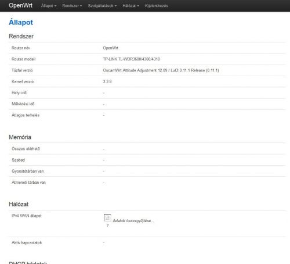Image resolution: width=290 pixels, height=264 pixels.
Task: Open the Állapot dropdown menu
Action: coord(49,6)
